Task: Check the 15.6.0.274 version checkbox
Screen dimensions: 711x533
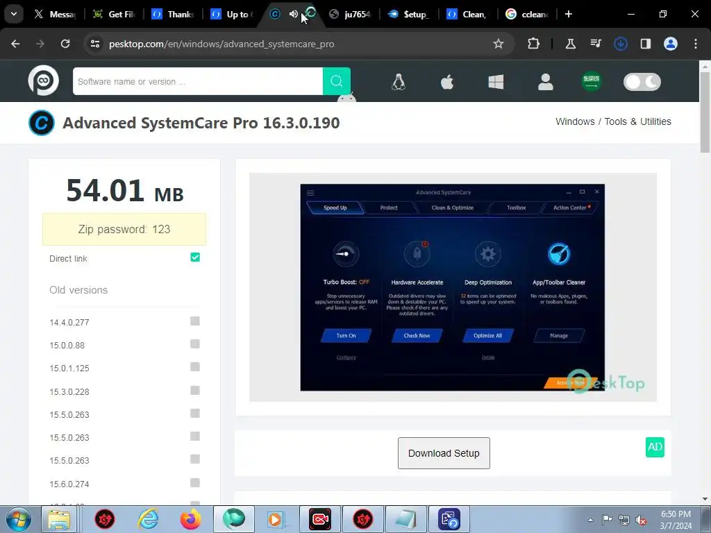Action: pyautogui.click(x=195, y=483)
